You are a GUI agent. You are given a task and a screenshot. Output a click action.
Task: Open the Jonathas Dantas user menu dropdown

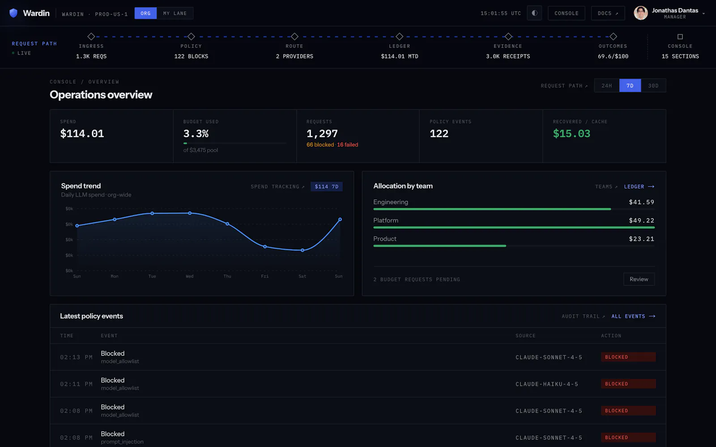click(703, 13)
